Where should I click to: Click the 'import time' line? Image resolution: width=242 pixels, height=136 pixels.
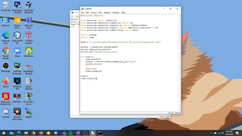tap(87, 37)
